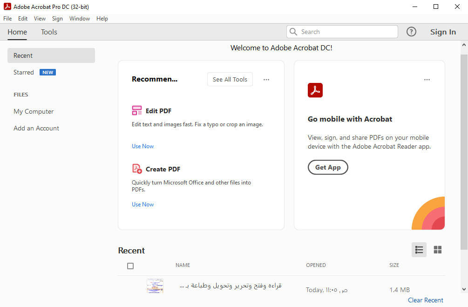Click the Create PDF heading

(163, 169)
